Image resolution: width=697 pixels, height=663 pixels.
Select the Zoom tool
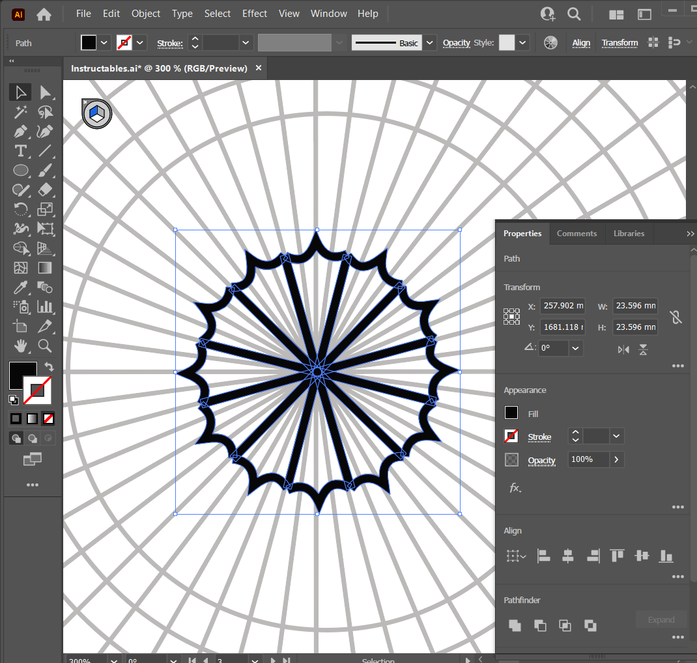tap(45, 345)
